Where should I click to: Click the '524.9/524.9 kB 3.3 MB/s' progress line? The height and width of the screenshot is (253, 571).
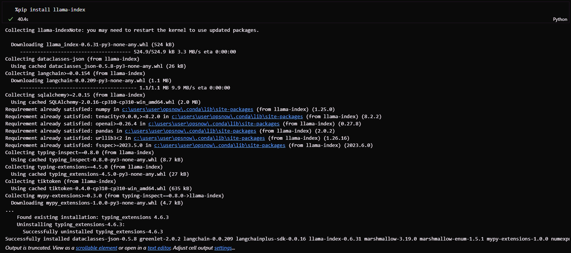[128, 52]
